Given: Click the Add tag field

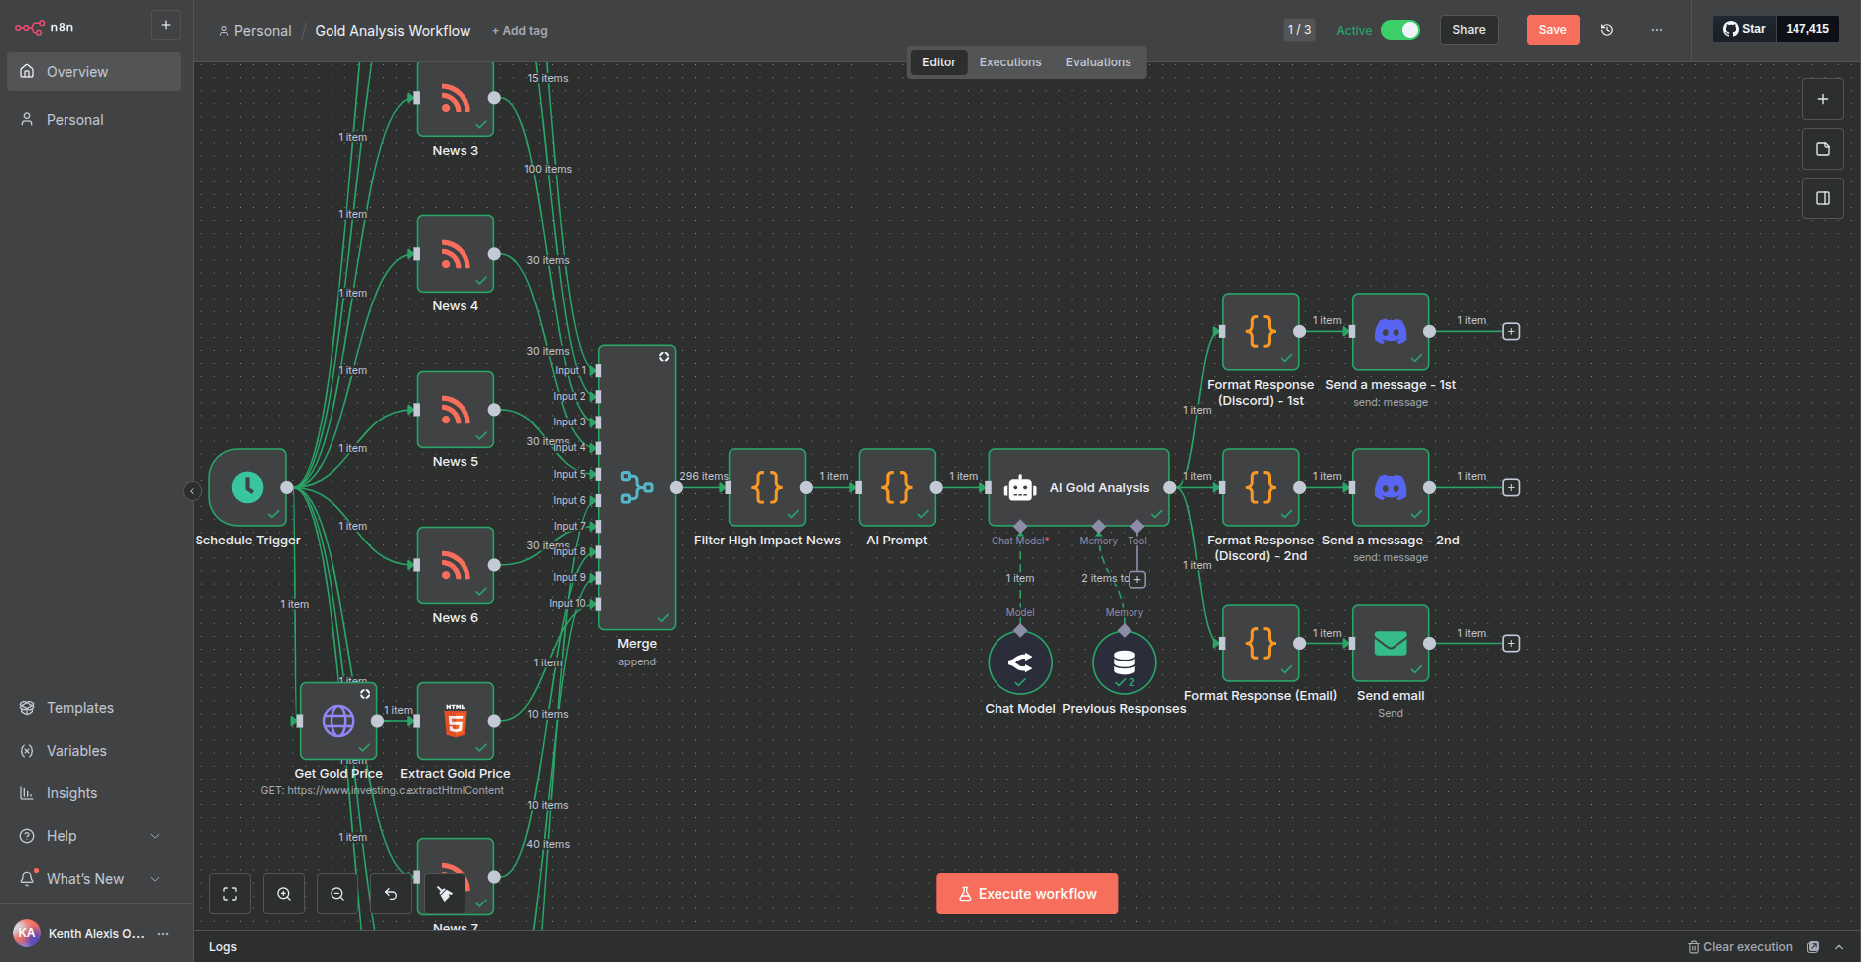Looking at the screenshot, I should click(520, 31).
